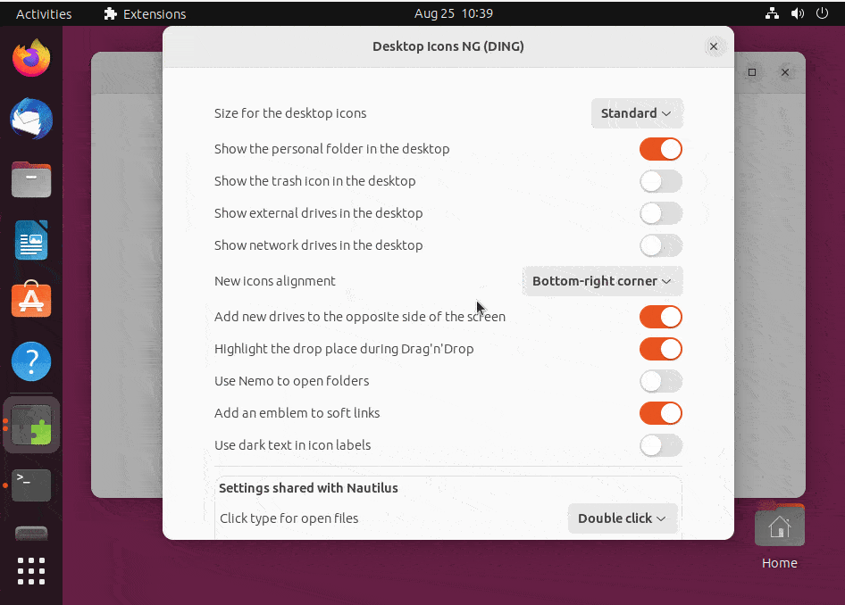Launch Thunderbird mail from the dock
Viewport: 845px width, 605px height.
(30, 119)
